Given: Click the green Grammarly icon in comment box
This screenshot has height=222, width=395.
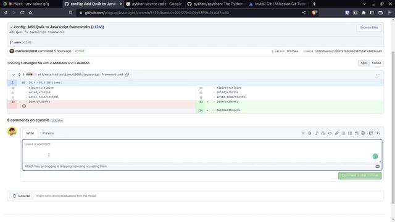Looking at the screenshot, I should [x=375, y=156].
